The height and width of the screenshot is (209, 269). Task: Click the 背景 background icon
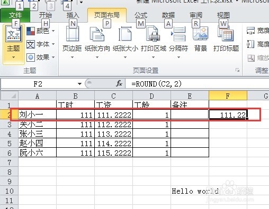(200, 34)
